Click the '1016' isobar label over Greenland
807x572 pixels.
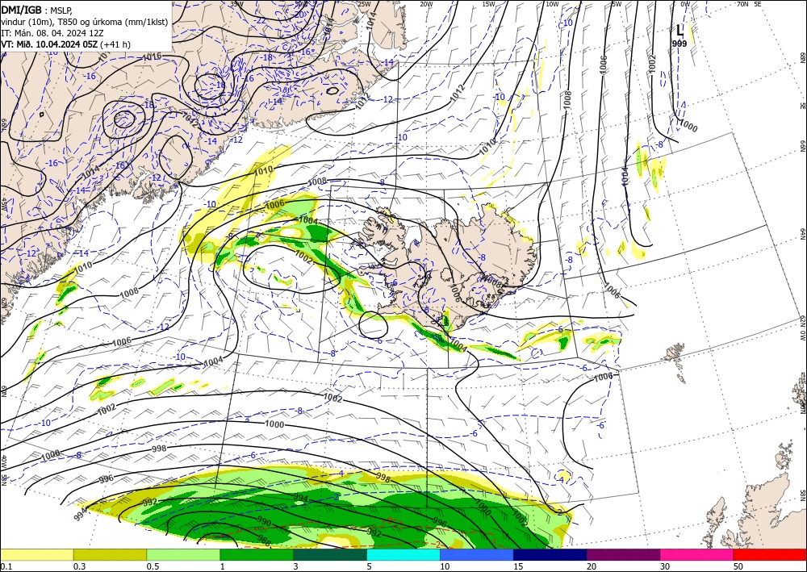[153, 56]
